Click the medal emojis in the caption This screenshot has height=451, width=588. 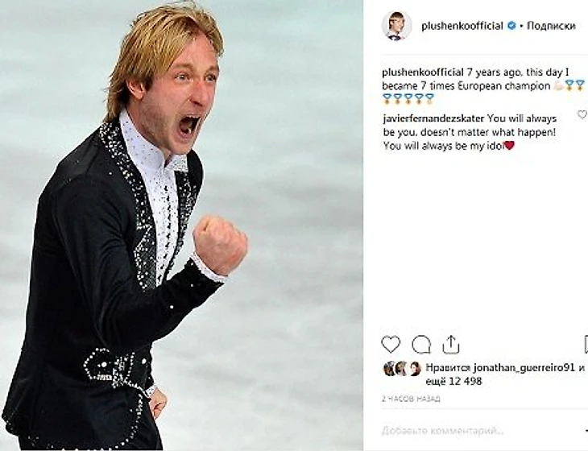[x=408, y=99]
